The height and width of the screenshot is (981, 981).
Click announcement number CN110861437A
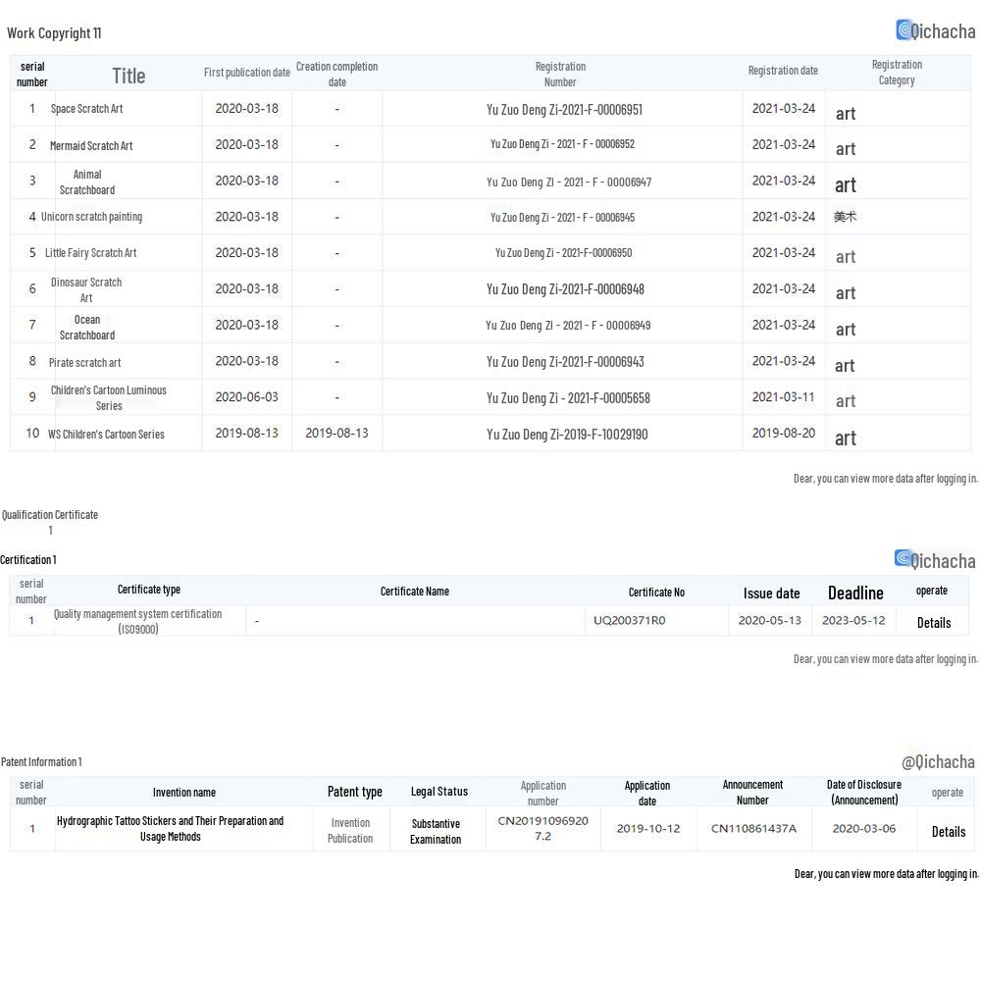(x=753, y=829)
